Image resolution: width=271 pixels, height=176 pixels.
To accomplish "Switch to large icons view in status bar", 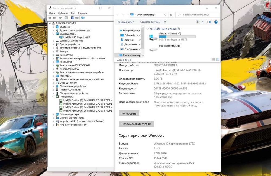I will click(x=217, y=60).
